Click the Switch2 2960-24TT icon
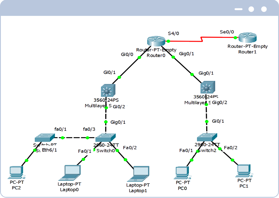Image resolution: width=279 pixels, height=198 pixels. 206,137
